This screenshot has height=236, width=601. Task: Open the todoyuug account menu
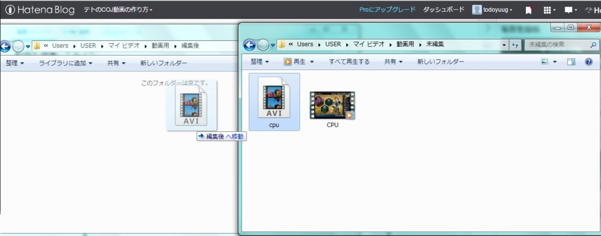(492, 10)
